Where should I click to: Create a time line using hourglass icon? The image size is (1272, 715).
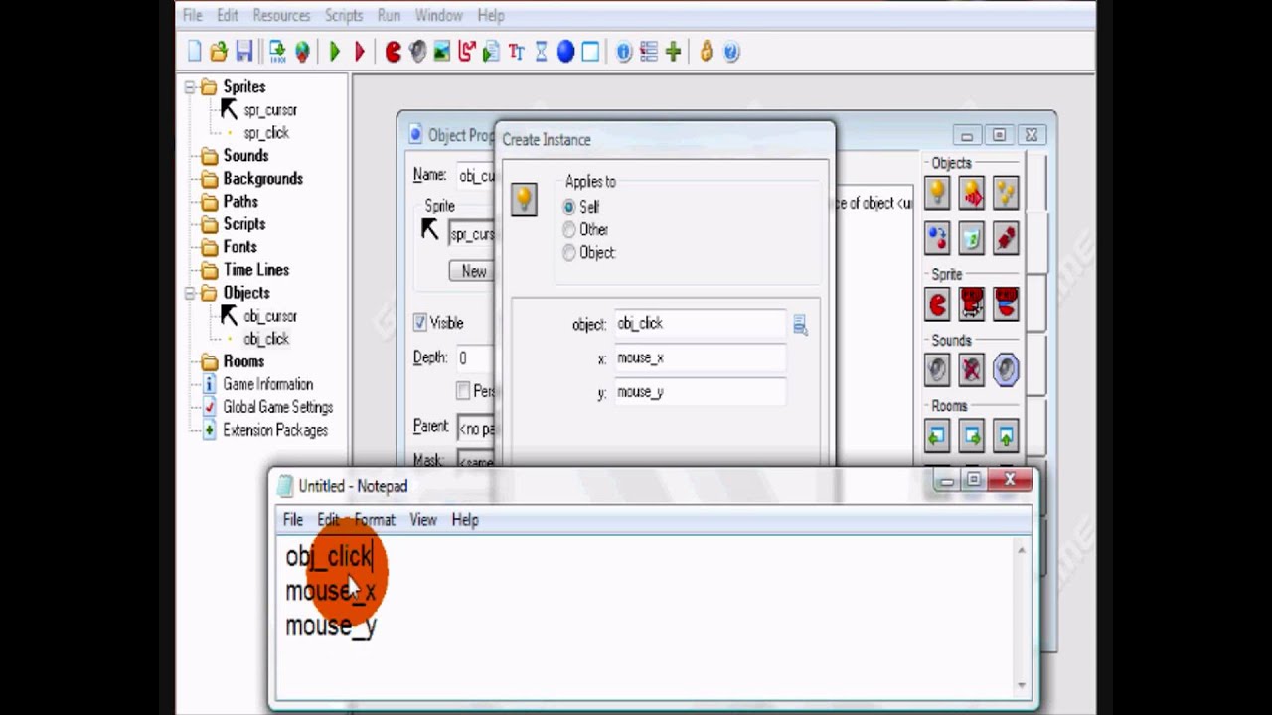tap(541, 52)
